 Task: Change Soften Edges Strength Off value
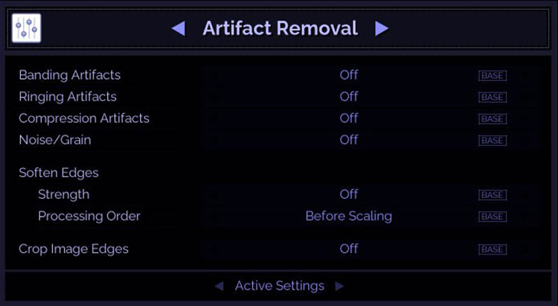pyautogui.click(x=349, y=194)
